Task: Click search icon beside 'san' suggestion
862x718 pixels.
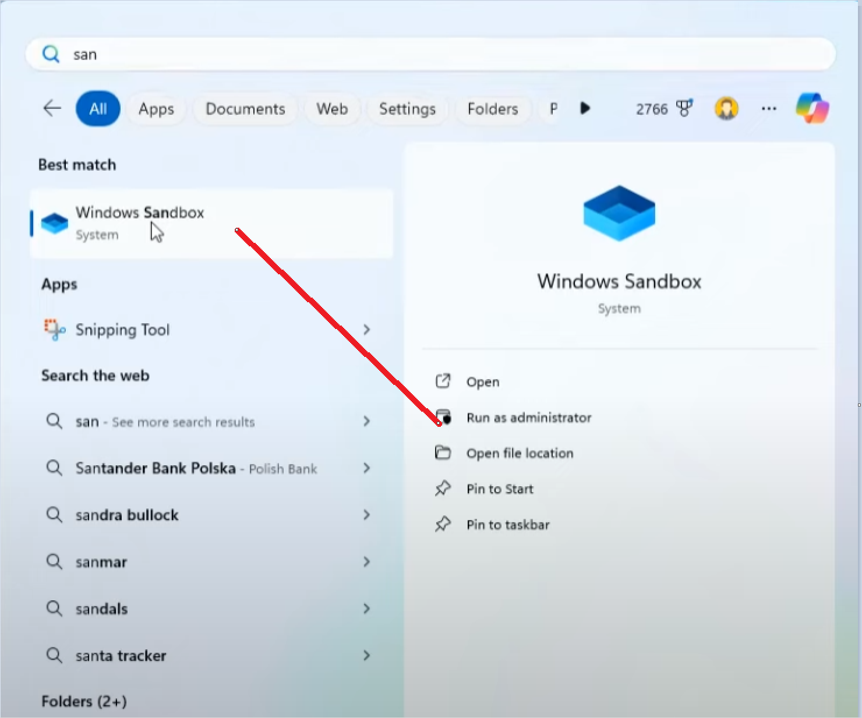Action: point(54,421)
